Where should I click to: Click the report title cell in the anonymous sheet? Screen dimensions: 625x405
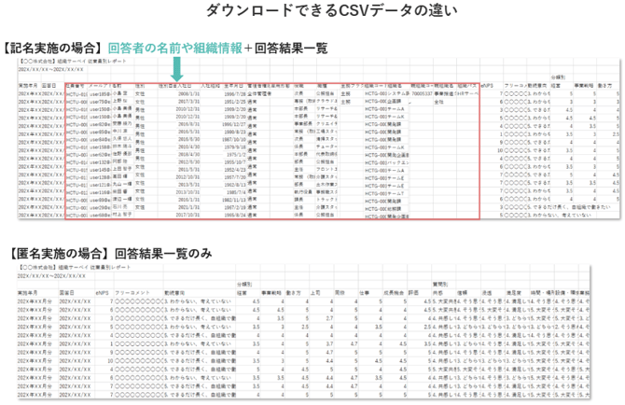pyautogui.click(x=75, y=267)
